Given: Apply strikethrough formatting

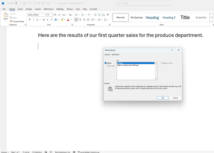Looking at the screenshot, I should pos(44,20).
